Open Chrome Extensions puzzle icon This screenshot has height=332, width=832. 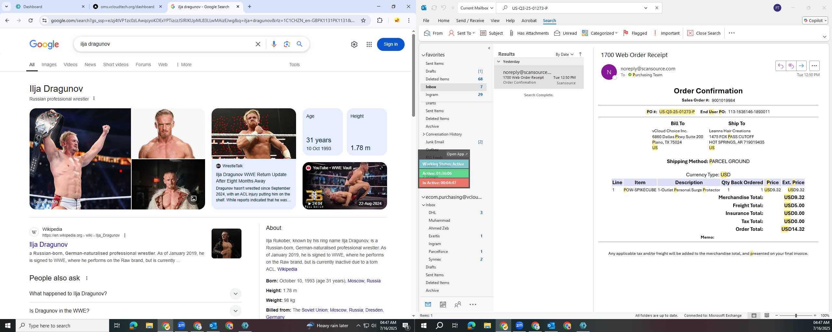380,20
